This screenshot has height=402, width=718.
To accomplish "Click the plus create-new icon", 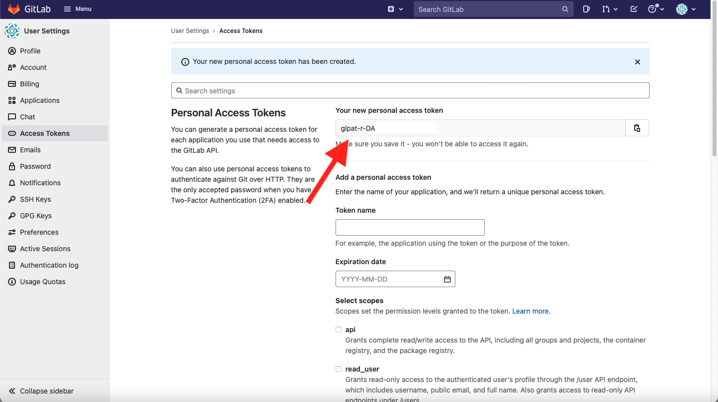I will point(391,9).
